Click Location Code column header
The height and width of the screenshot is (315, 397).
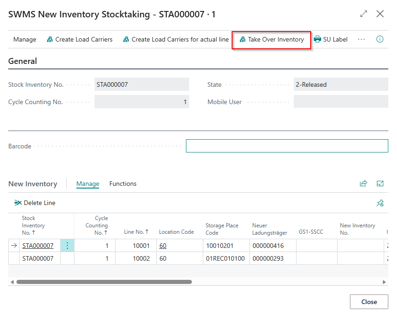176,232
